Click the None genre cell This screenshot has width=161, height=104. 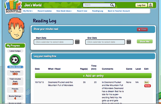(129, 82)
